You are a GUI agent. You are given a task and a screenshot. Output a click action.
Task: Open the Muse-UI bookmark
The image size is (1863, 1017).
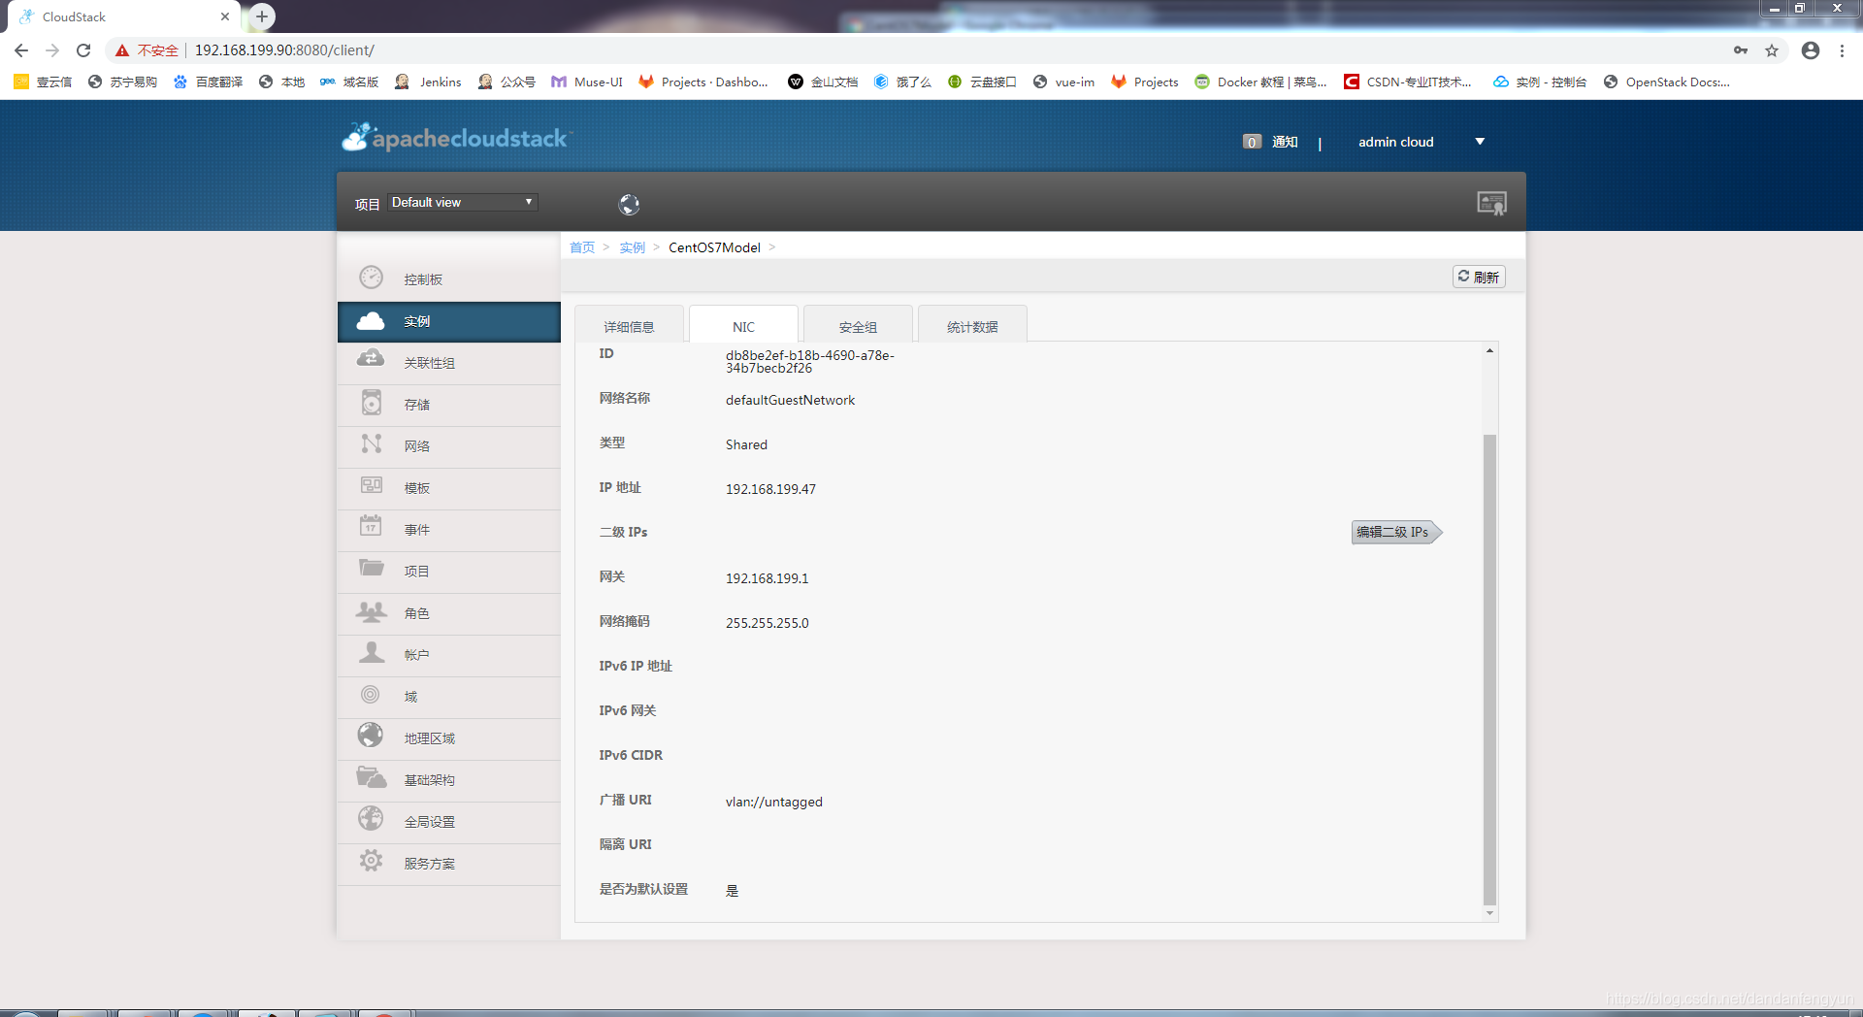(587, 82)
